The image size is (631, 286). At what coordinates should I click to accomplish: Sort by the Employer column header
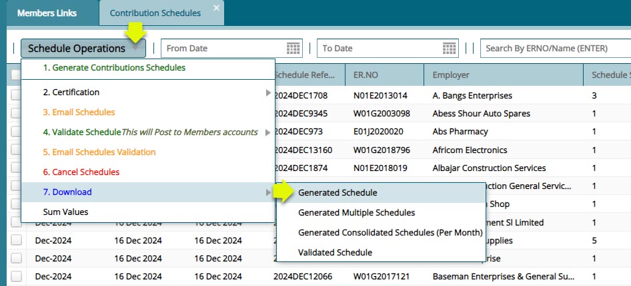pos(451,75)
